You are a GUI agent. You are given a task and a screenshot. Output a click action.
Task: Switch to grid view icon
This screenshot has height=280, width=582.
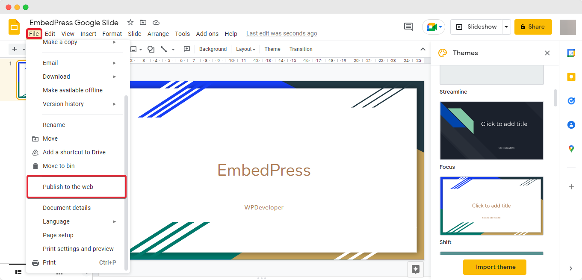coord(59,273)
